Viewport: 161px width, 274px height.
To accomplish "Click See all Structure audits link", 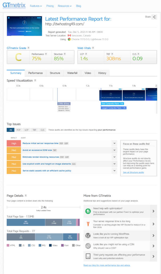I will tap(134, 172).
